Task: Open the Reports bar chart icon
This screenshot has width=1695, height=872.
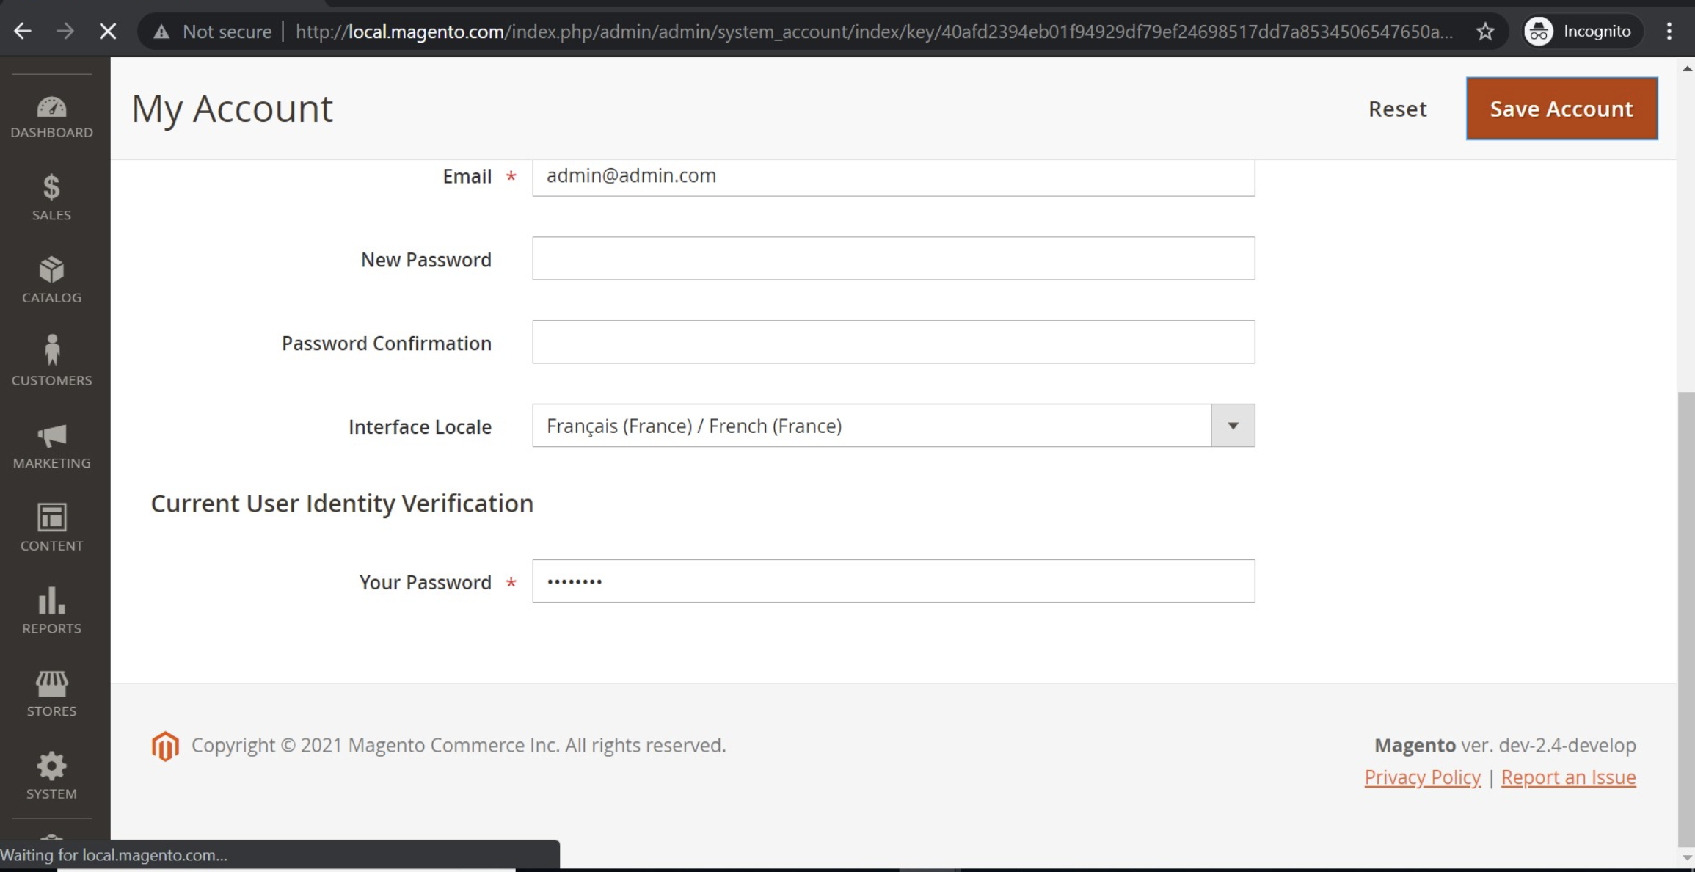Action: coord(51,601)
